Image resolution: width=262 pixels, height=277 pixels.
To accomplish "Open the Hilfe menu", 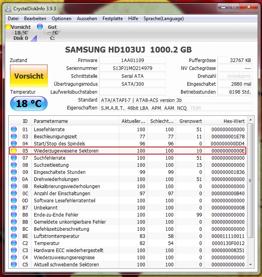I will click(133, 19).
